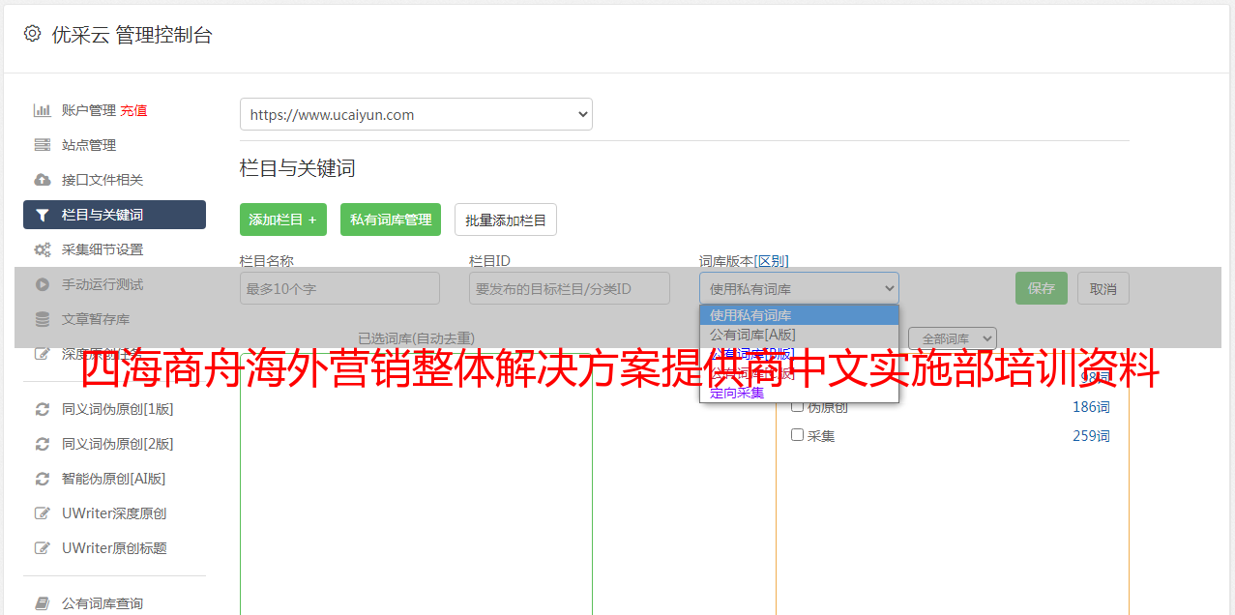Click the refresh icon for 智能伪原创[AI版]
The height and width of the screenshot is (615, 1235).
43,479
